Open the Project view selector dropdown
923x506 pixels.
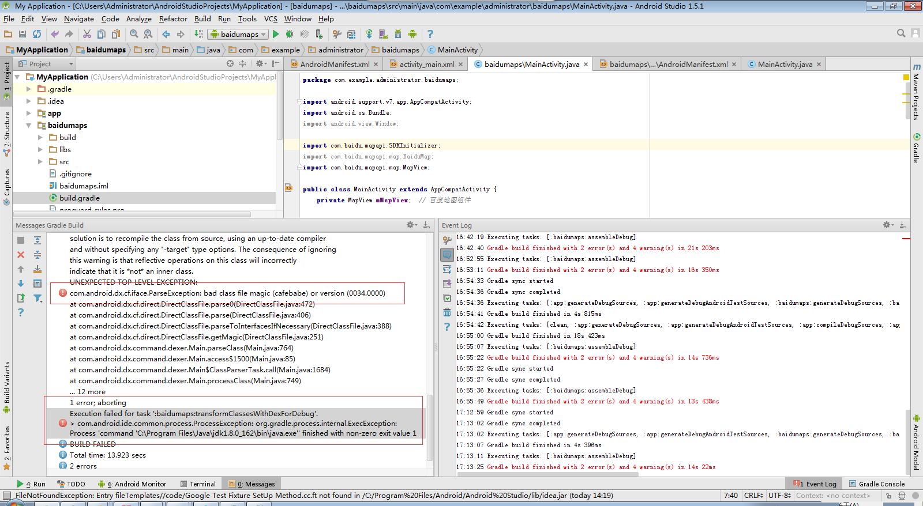pos(46,64)
